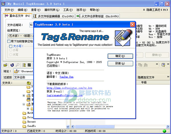The image size is (171, 134).
Task: Click 隐藏选定文件 button
Action: [x=146, y=77]
